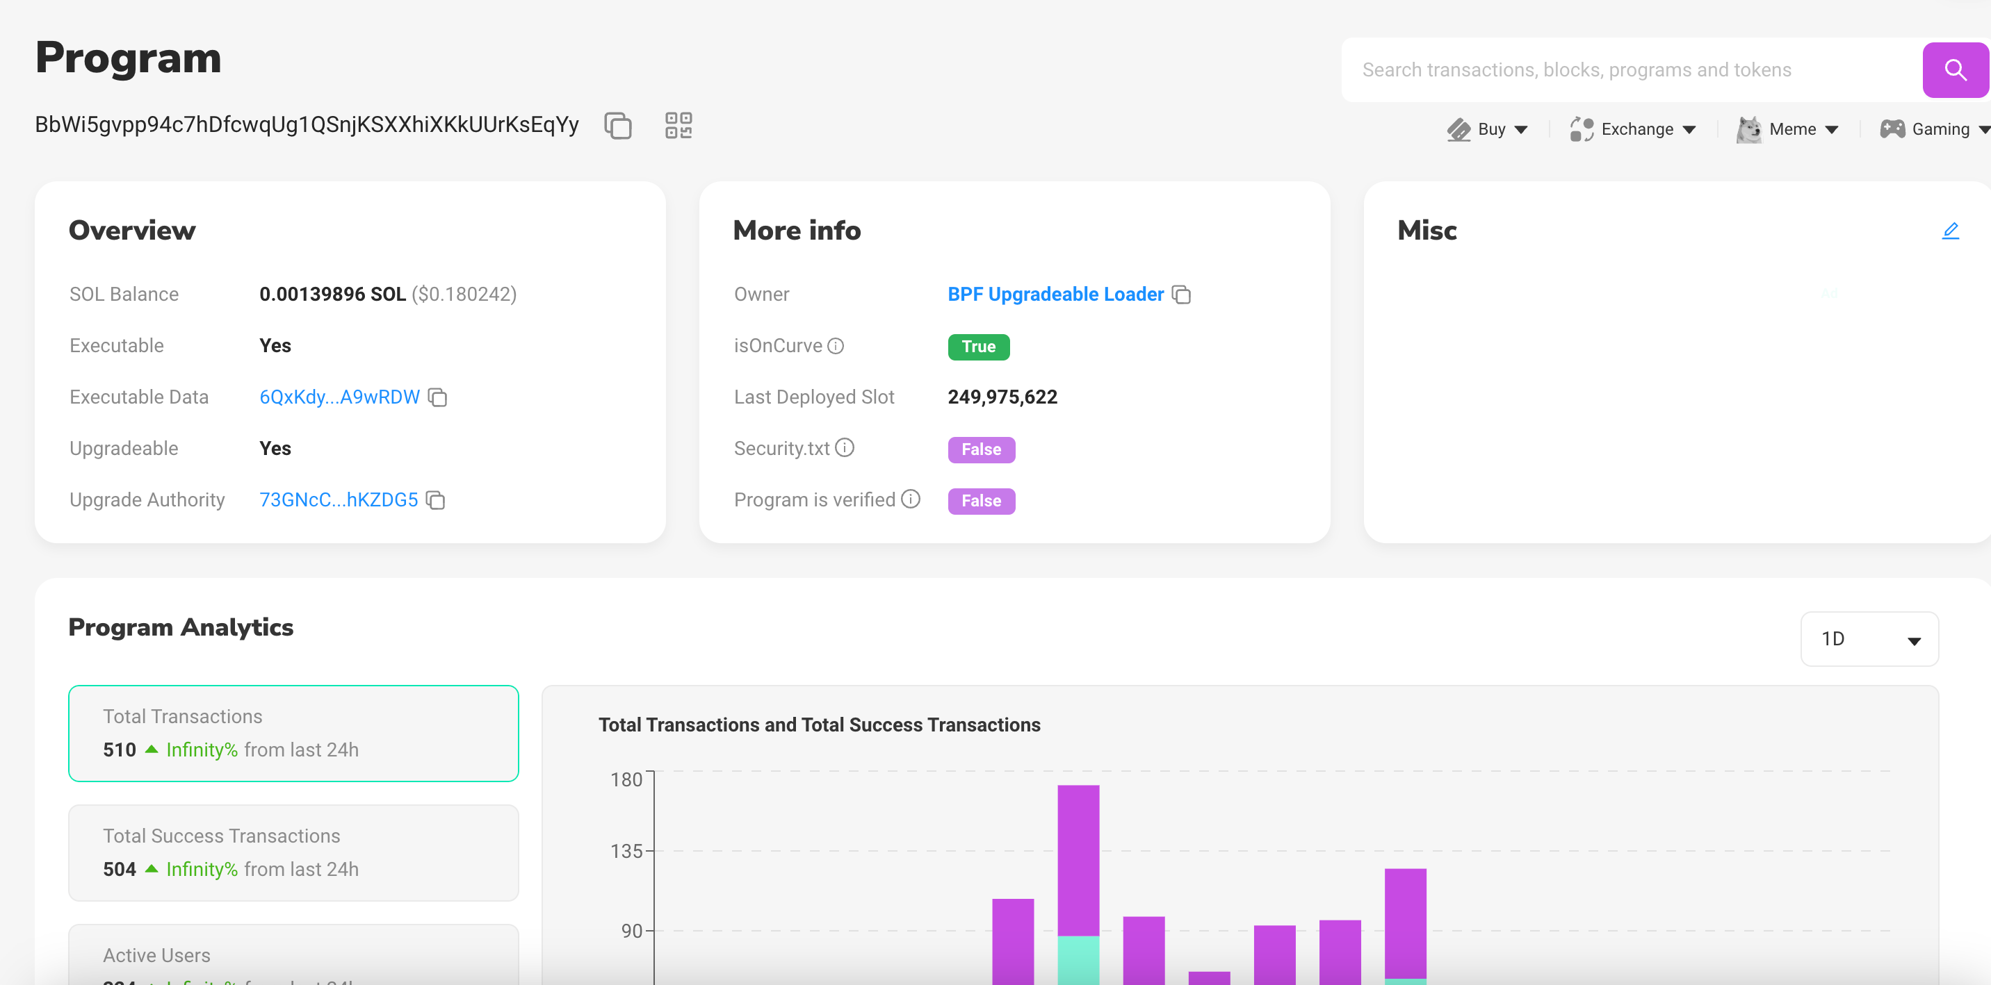Open the Meme dropdown menu

point(1788,129)
